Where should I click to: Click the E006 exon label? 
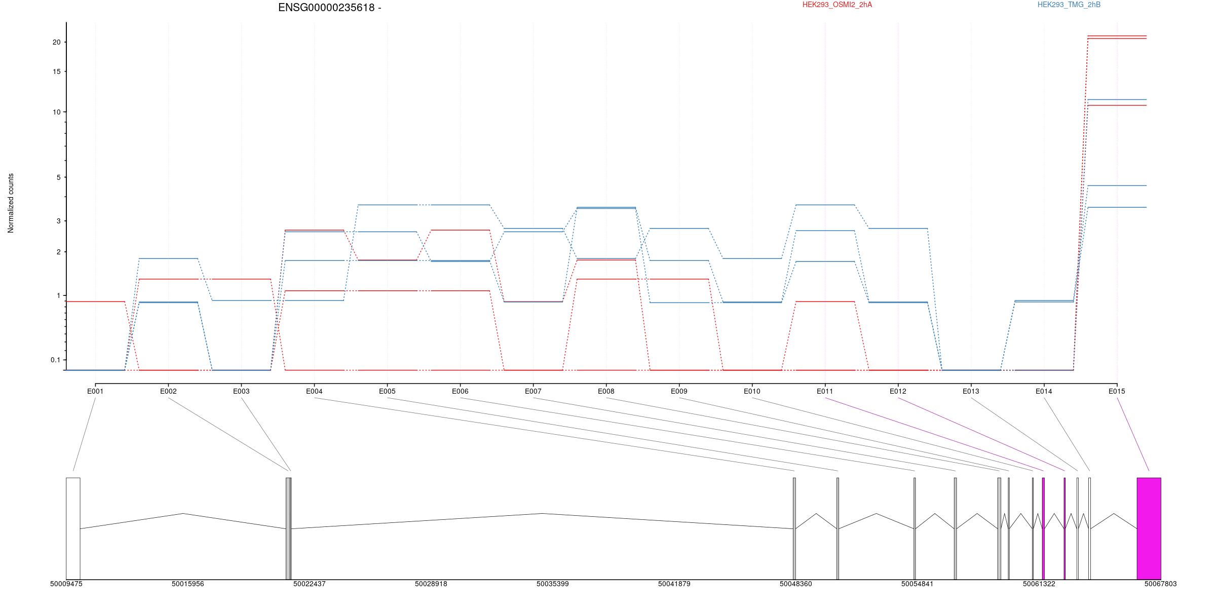pos(460,391)
